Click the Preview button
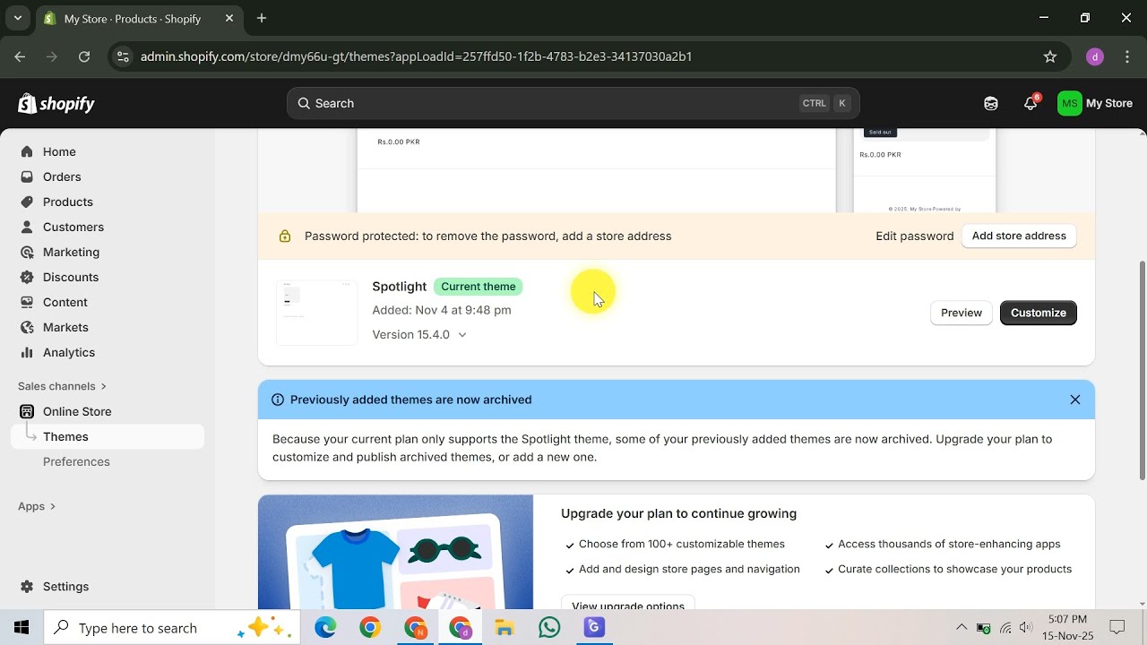 coord(962,313)
